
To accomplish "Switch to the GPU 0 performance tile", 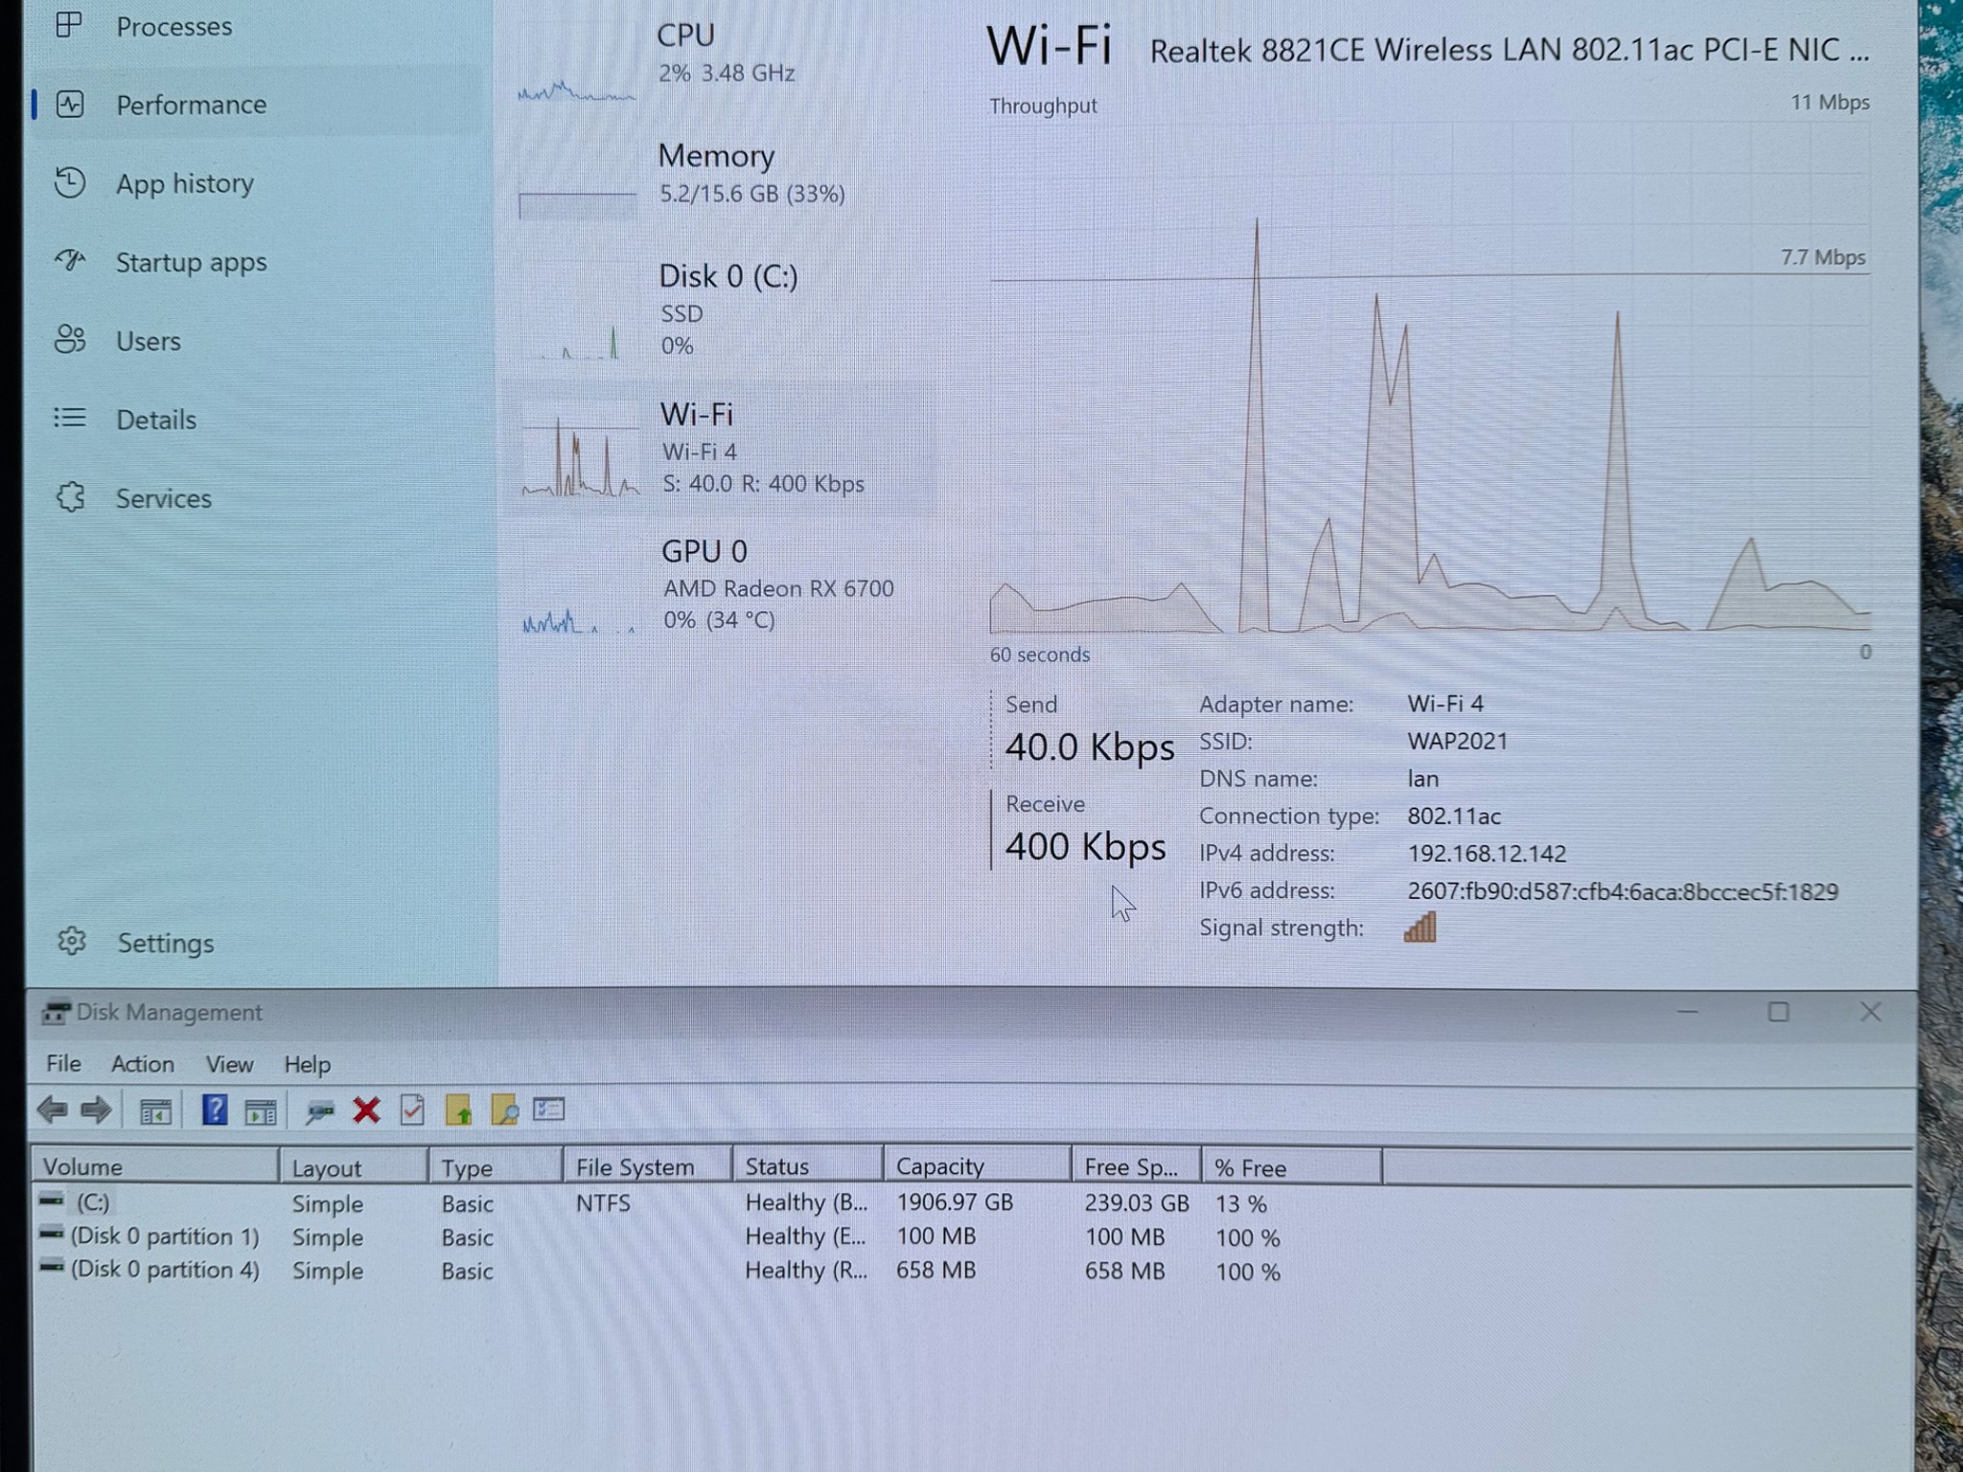I will [706, 585].
